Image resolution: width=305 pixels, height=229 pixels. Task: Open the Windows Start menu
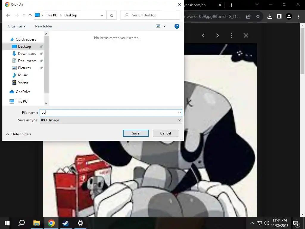pyautogui.click(x=7, y=223)
